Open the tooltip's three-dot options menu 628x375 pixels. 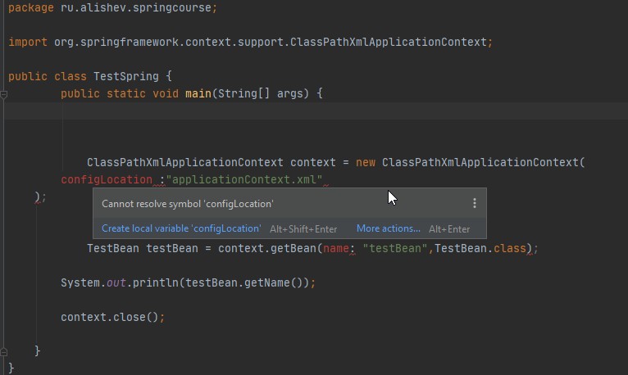[x=474, y=203]
